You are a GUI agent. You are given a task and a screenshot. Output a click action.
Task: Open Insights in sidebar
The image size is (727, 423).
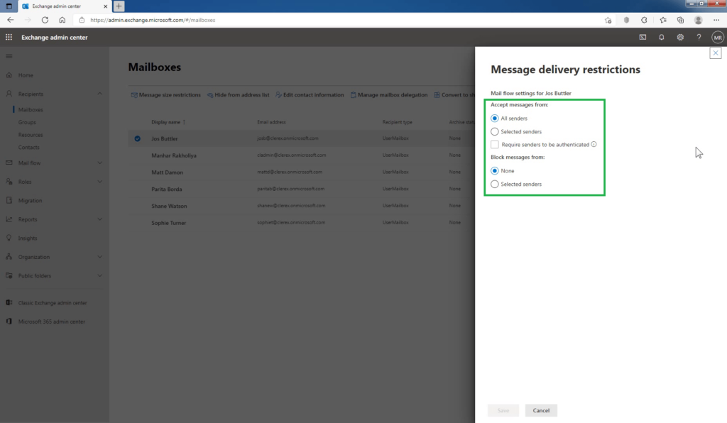click(28, 238)
